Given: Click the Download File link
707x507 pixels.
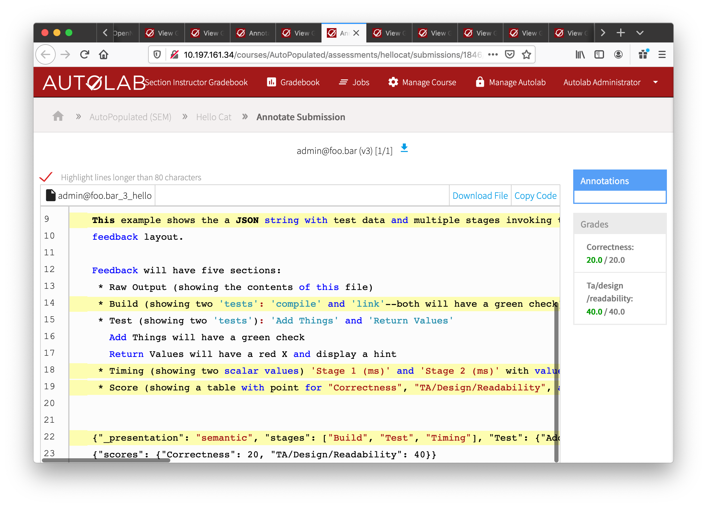Looking at the screenshot, I should [480, 196].
